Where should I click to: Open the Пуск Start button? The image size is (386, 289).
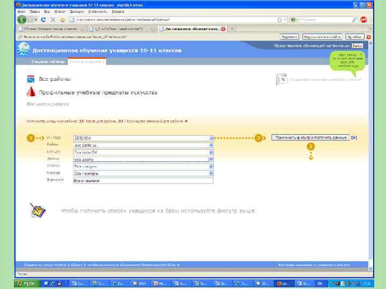[x=27, y=284]
